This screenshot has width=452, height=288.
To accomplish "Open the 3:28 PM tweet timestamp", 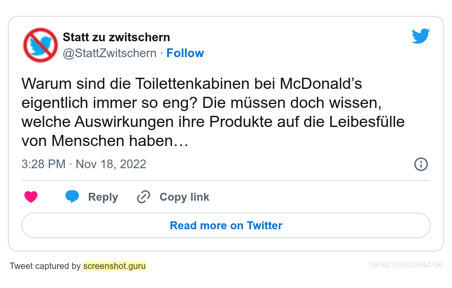I will [43, 164].
